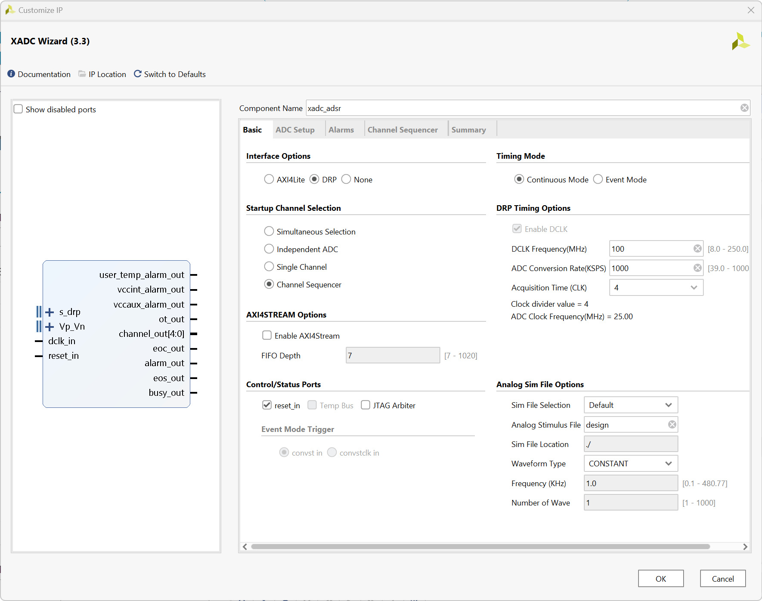Clear the ADC Conversion Rate value
The height and width of the screenshot is (601, 762).
point(697,268)
